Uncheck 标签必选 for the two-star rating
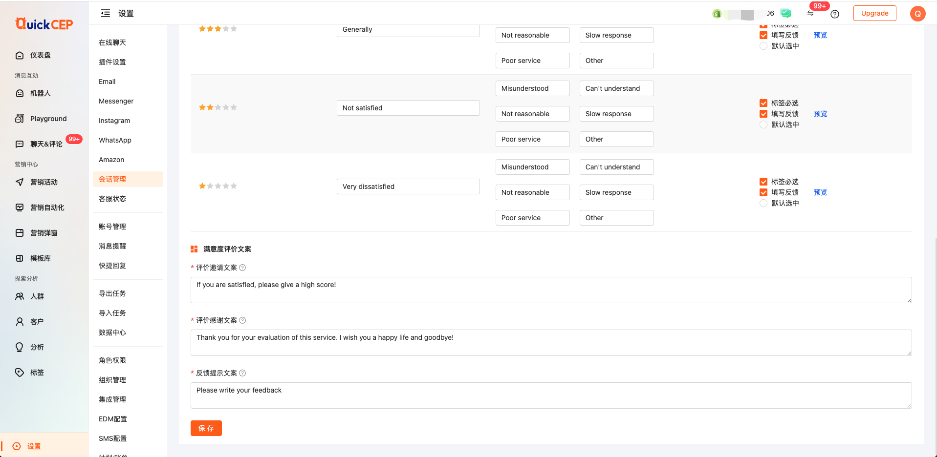Image resolution: width=937 pixels, height=457 pixels. click(763, 103)
